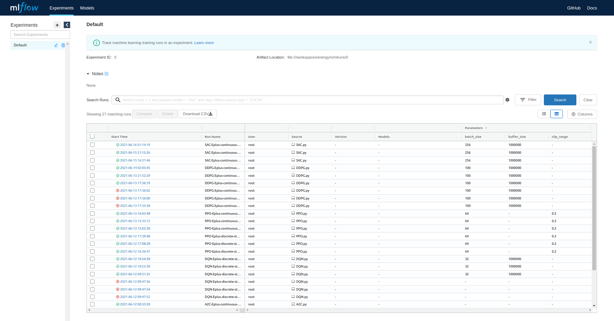Open the Docs link in the header
Viewport: 614px width, 321px height.
click(x=592, y=8)
